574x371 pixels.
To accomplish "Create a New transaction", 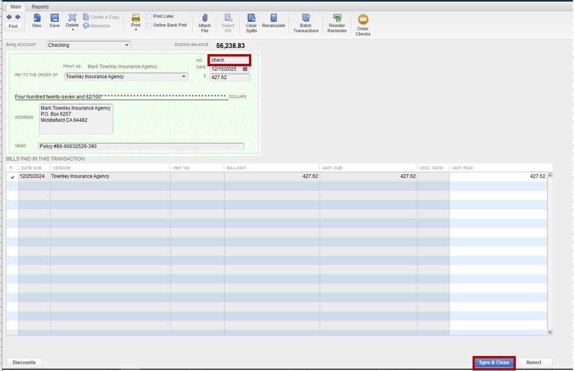I will pyautogui.click(x=37, y=21).
